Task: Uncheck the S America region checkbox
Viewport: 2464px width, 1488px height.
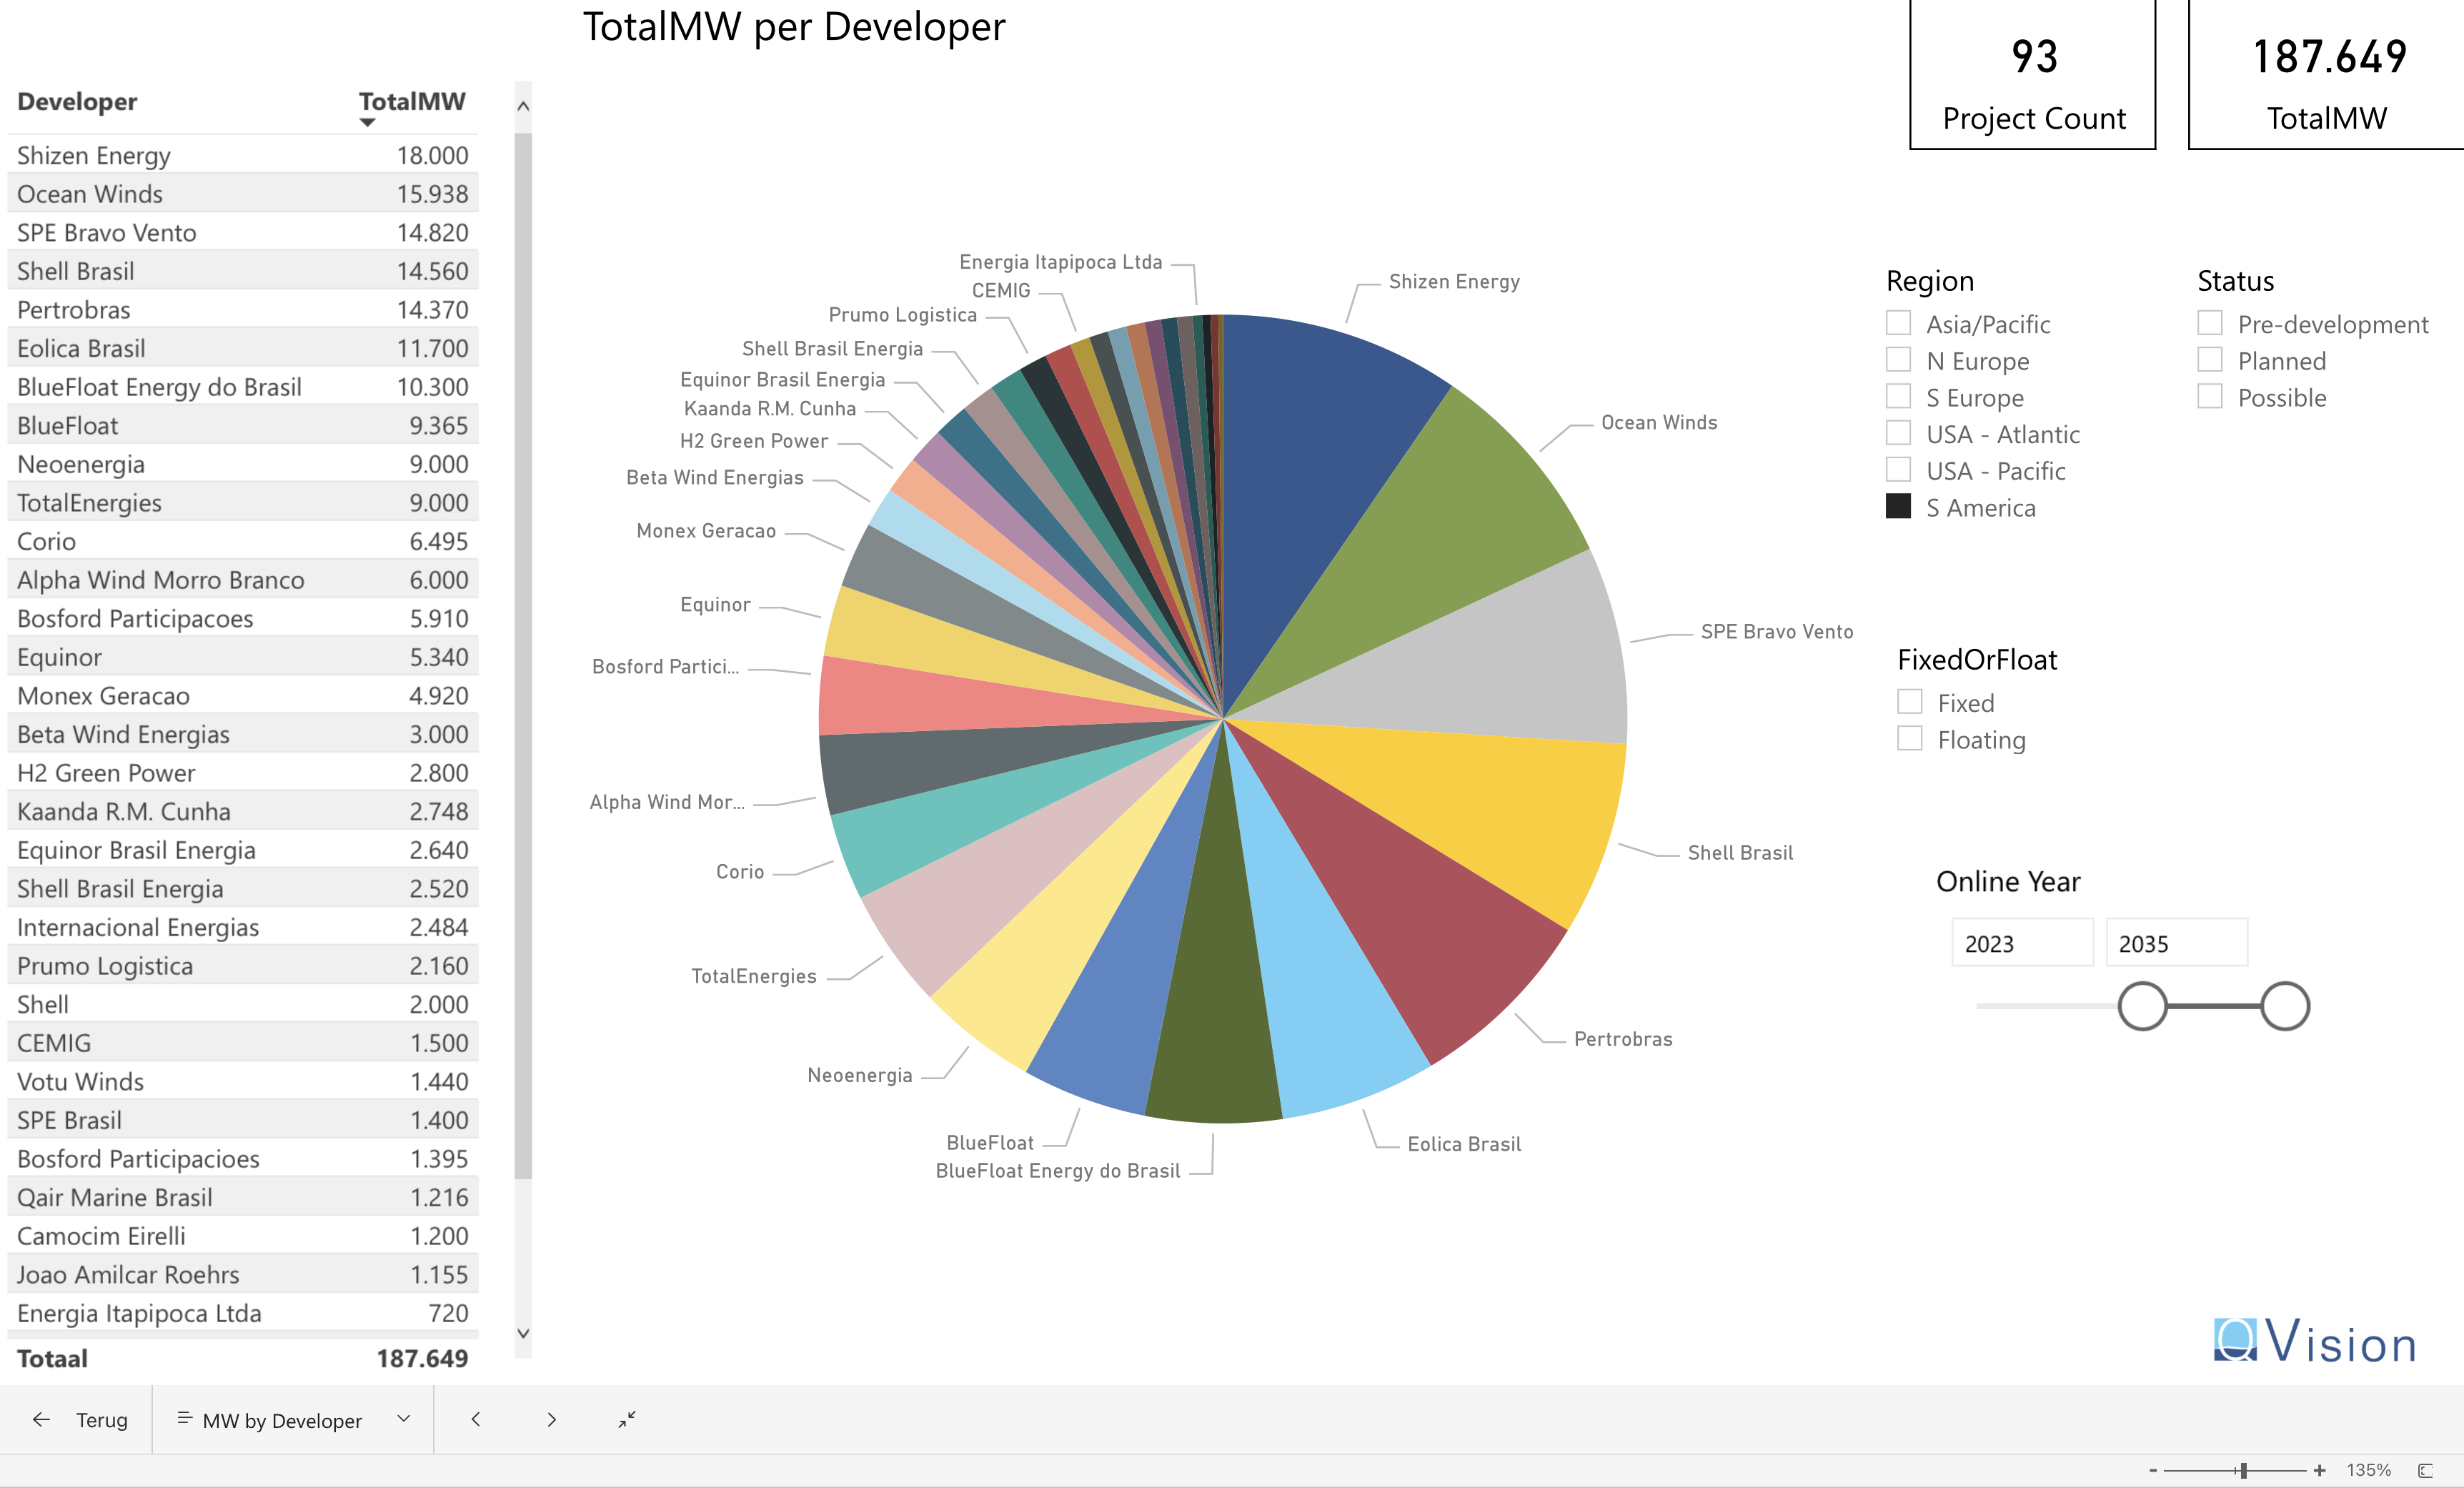Action: point(1898,507)
